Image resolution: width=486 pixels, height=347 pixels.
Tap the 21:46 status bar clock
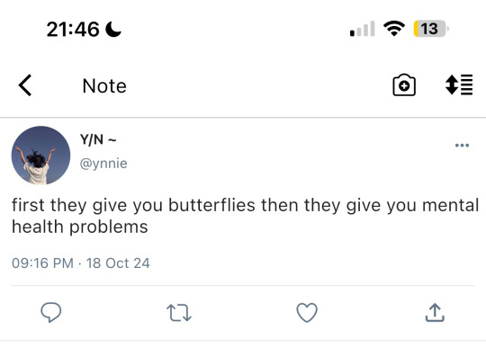point(73,30)
